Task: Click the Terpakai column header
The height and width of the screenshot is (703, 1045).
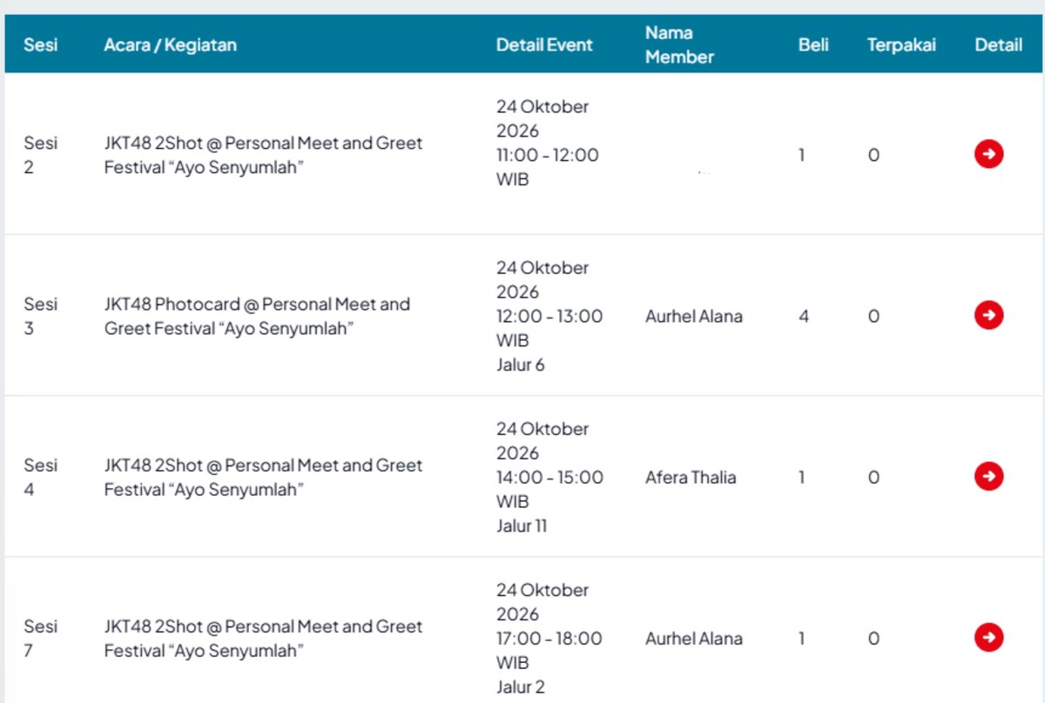Action: [901, 44]
